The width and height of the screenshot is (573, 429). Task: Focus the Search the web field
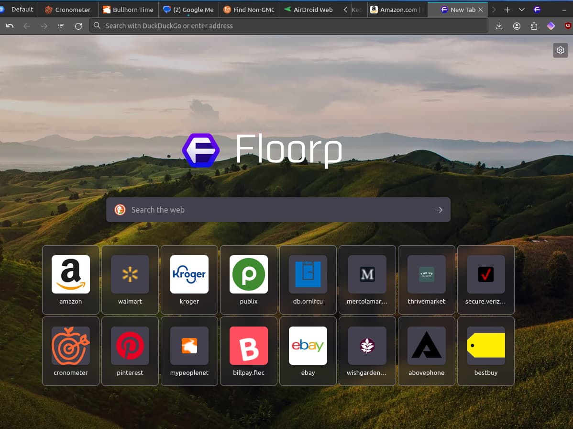(x=278, y=210)
